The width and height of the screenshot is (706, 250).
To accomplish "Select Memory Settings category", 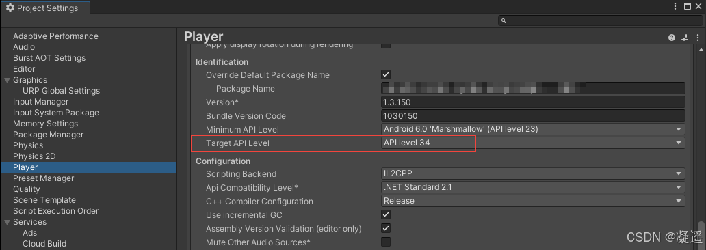I will (45, 124).
